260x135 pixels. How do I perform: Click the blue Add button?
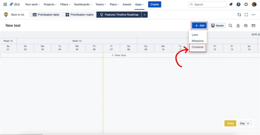click(x=199, y=26)
